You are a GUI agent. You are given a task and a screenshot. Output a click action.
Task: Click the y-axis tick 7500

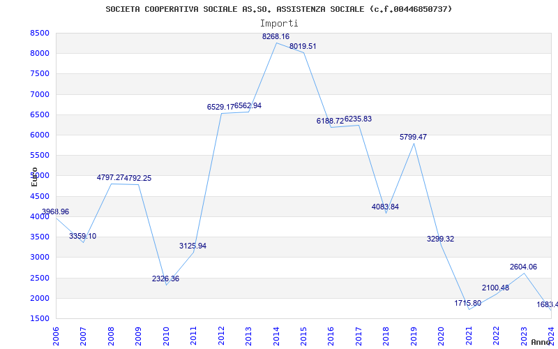(40, 74)
